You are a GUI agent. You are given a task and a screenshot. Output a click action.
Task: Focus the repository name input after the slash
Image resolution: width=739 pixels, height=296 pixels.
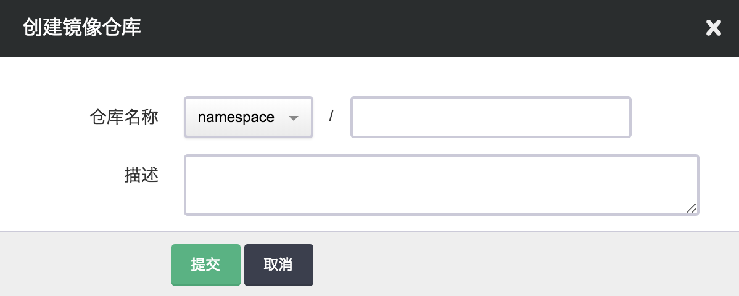click(x=490, y=117)
